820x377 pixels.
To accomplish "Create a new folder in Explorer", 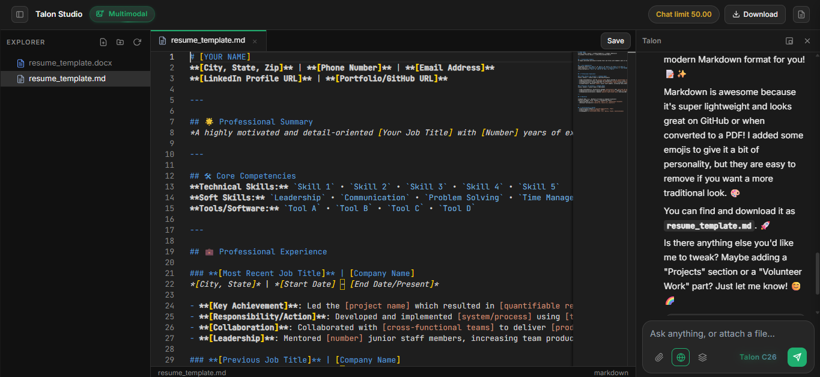I will point(120,42).
